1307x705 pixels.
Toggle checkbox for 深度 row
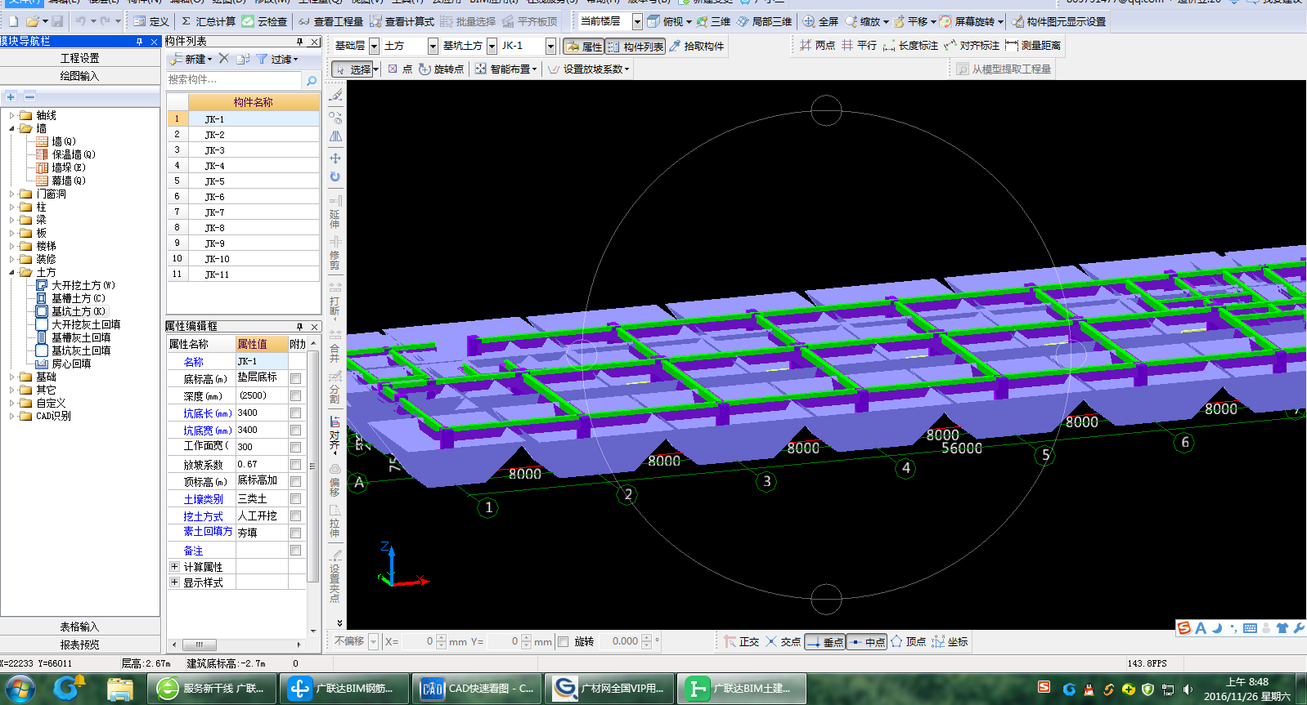coord(295,395)
